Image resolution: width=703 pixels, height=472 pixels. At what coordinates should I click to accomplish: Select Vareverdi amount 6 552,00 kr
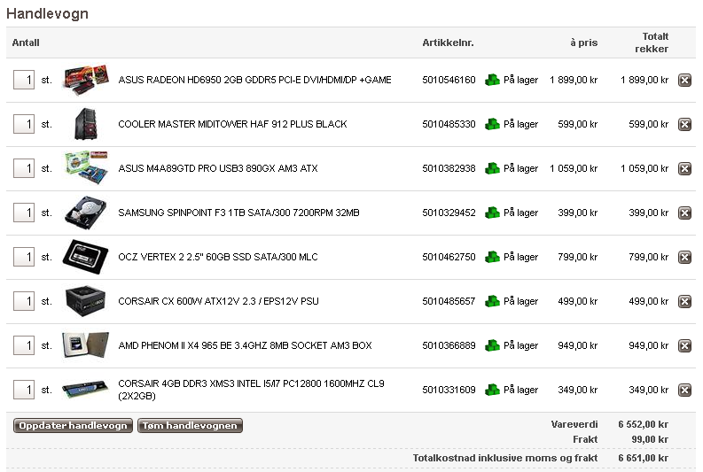click(x=643, y=424)
